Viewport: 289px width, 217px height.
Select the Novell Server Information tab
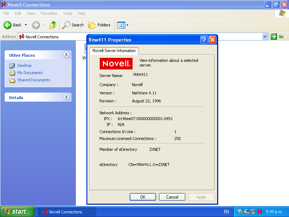point(114,51)
